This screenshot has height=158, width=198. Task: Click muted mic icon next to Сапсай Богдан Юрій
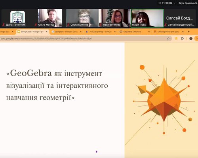point(166,24)
